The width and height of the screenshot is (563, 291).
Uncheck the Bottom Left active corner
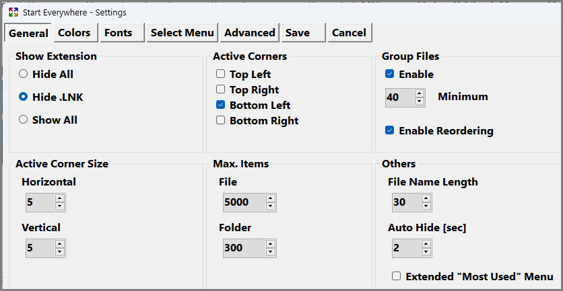pos(220,106)
